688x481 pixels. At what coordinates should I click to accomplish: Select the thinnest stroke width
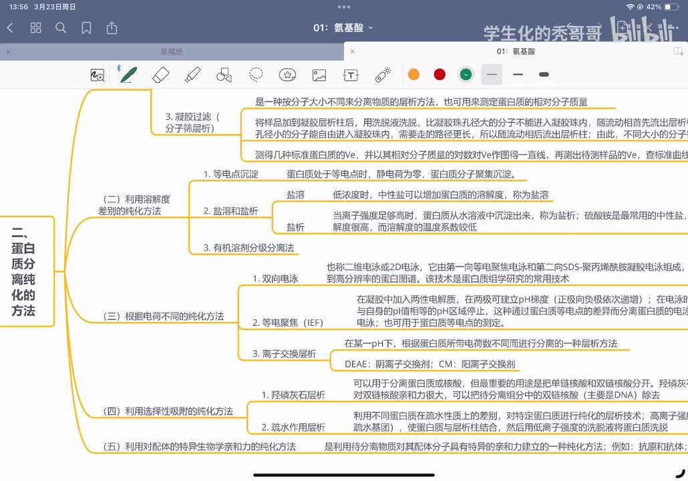[492, 75]
